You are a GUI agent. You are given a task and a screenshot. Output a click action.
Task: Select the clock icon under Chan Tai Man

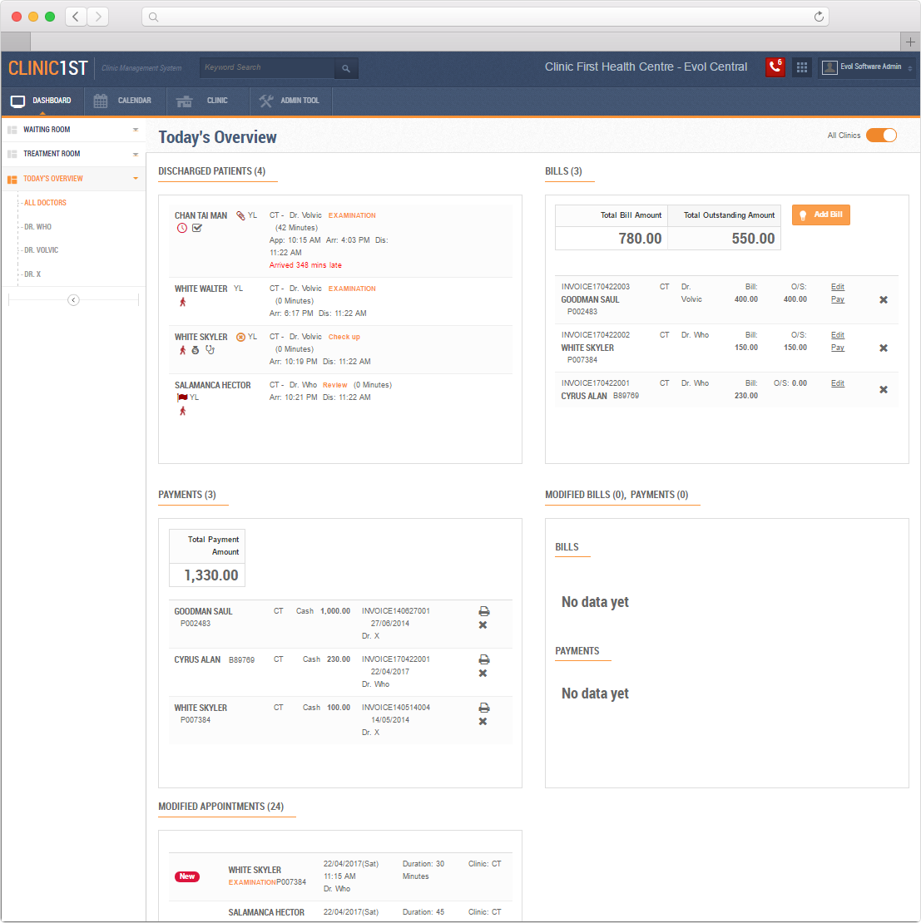click(182, 227)
